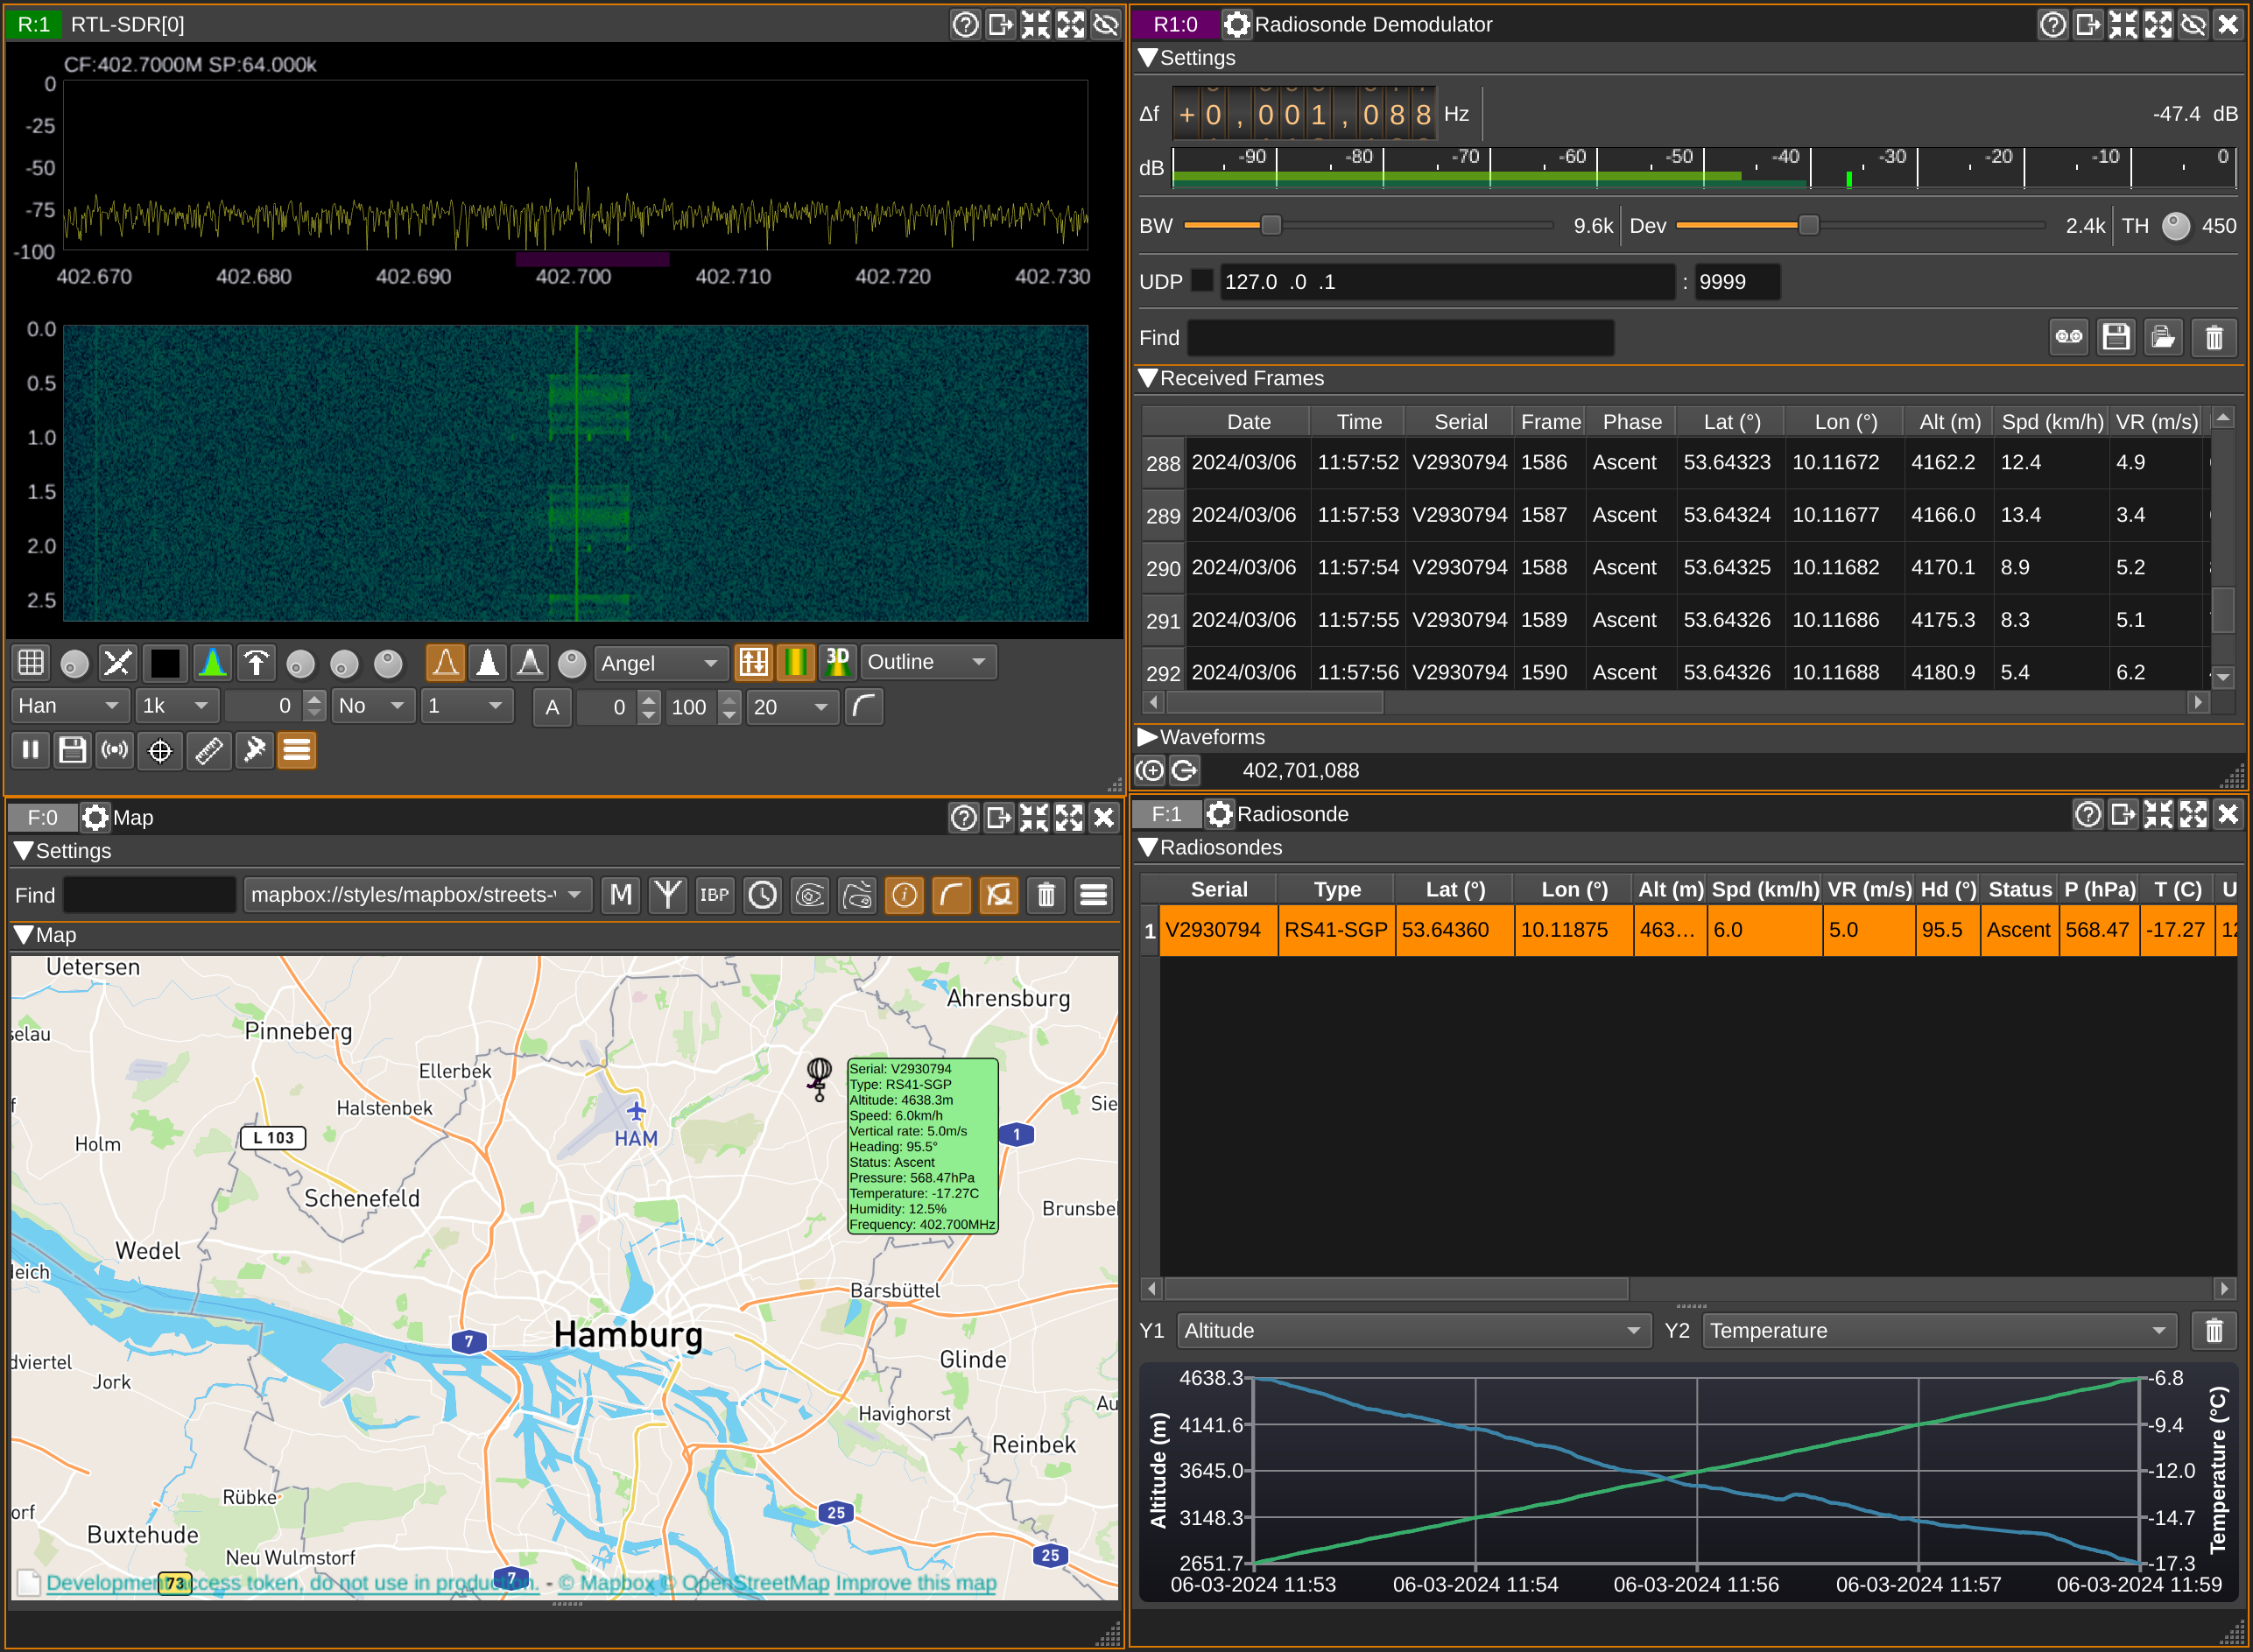This screenshot has width=2253, height=1652.
Task: Click the UDP port 9999 field
Action: pos(1736,281)
